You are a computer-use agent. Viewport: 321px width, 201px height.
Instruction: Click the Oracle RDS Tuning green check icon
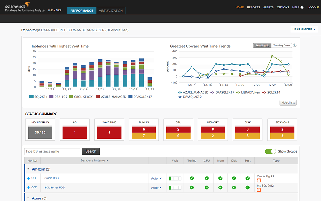pos(192,178)
